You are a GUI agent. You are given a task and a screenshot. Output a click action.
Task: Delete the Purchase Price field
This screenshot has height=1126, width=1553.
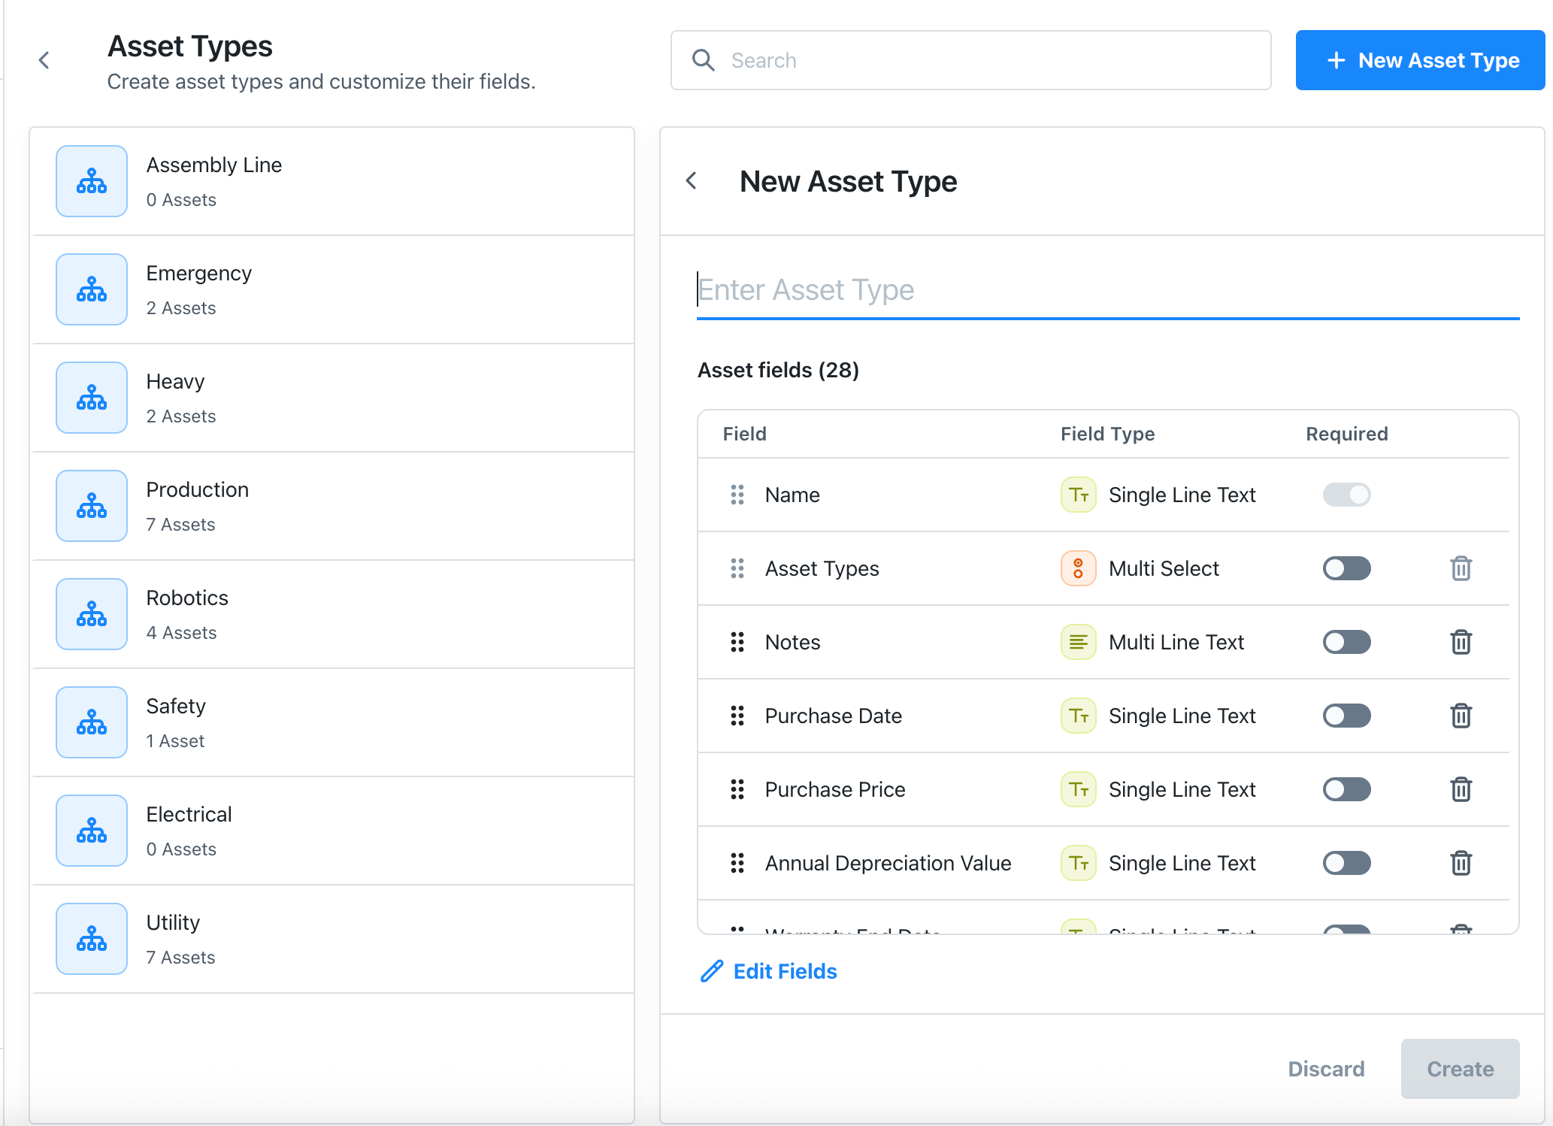1461,789
